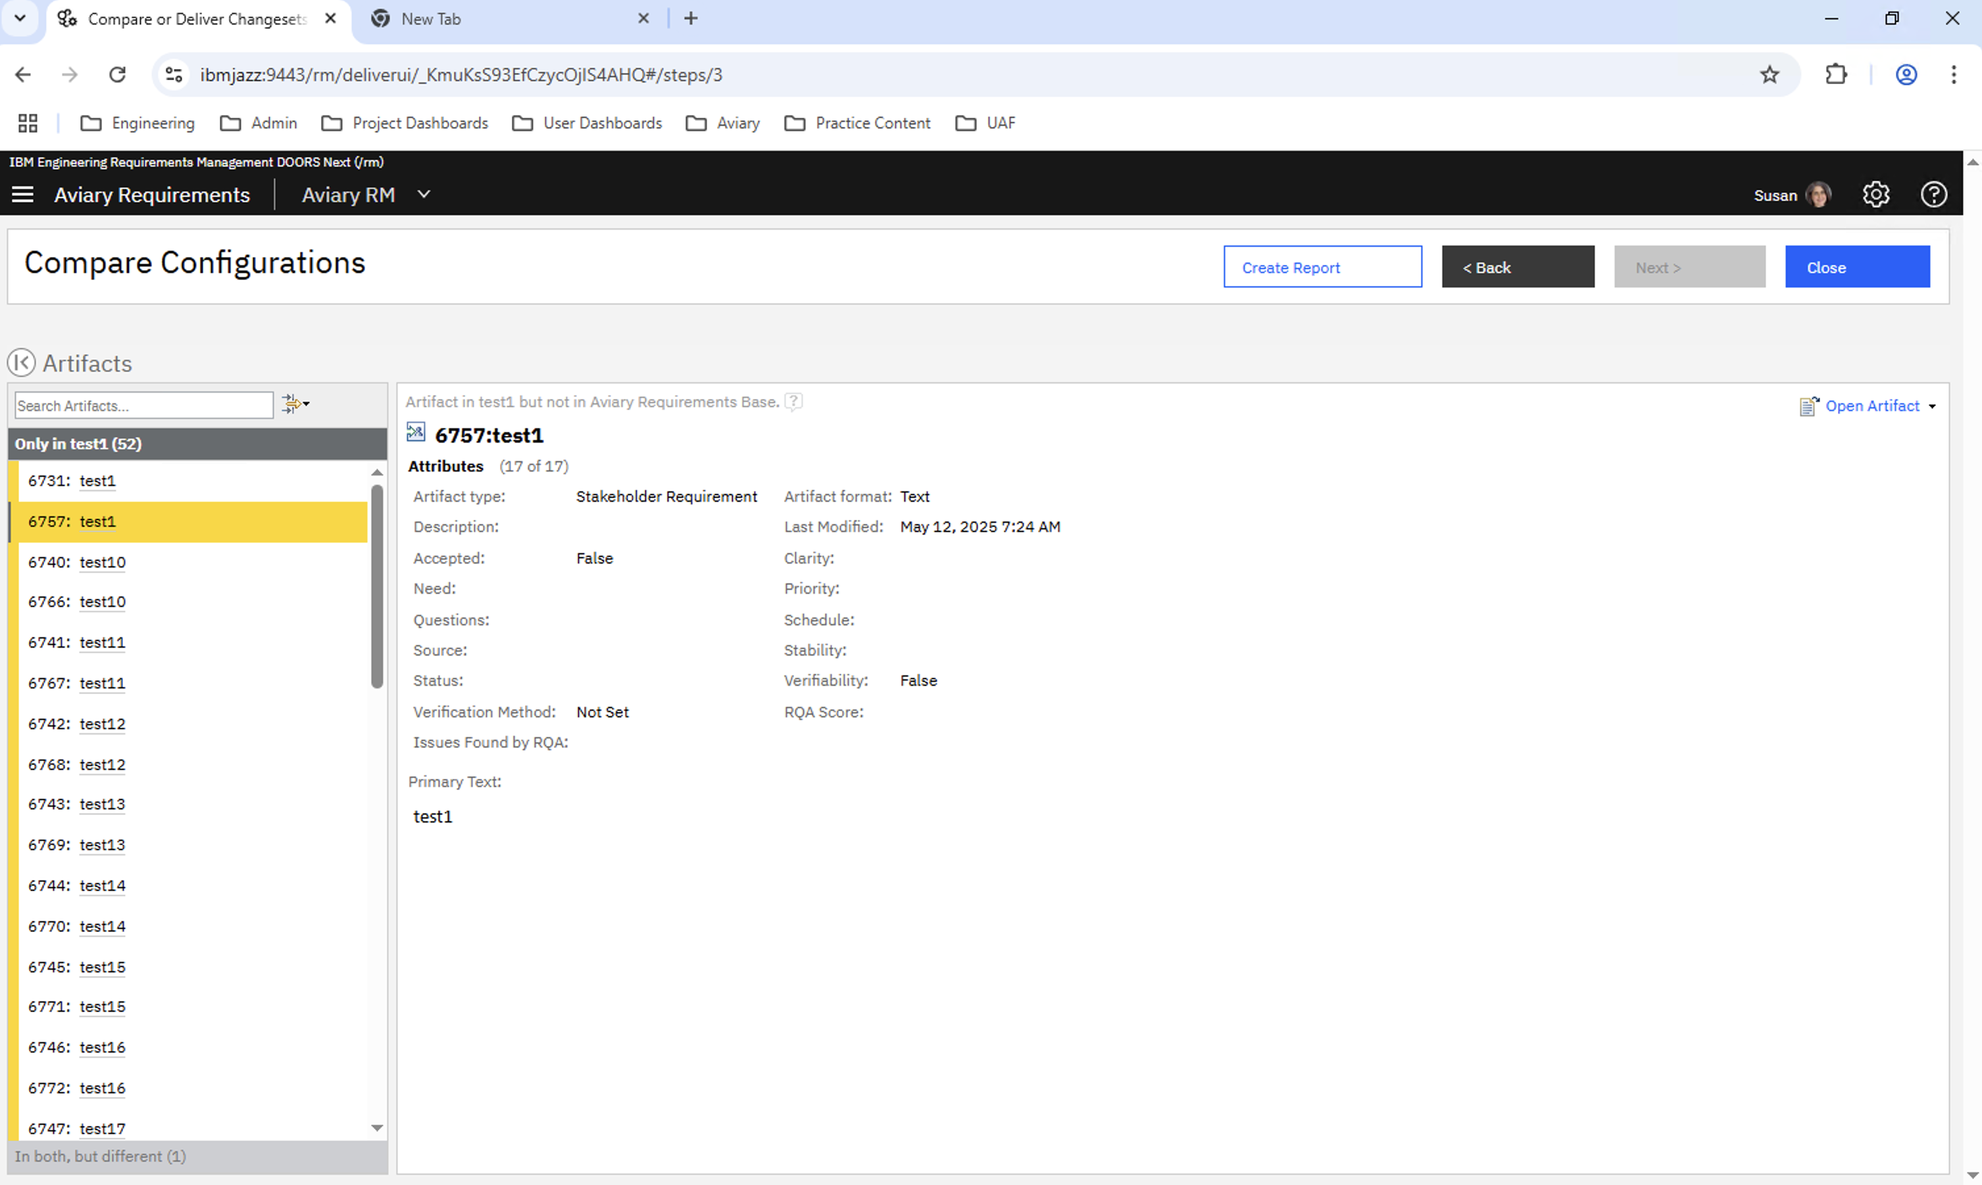Viewport: 1982px width, 1185px height.
Task: Open the help menu question mark
Action: point(1933,195)
